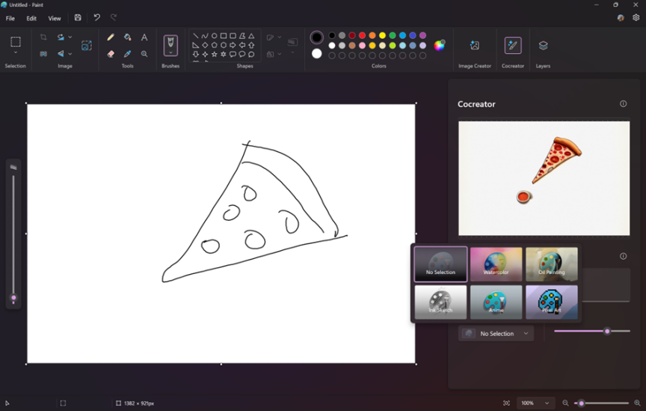The image size is (646, 411).
Task: Click the generated pizza image preview
Action: tap(544, 178)
